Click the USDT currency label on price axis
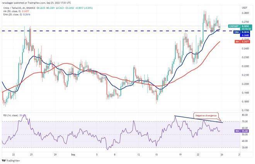Image resolution: width=255 pixels, height=164 pixels. (244, 8)
